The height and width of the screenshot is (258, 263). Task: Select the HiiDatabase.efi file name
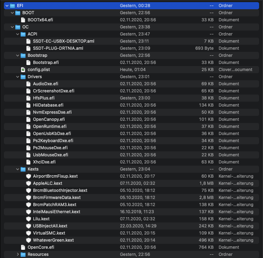point(48,105)
